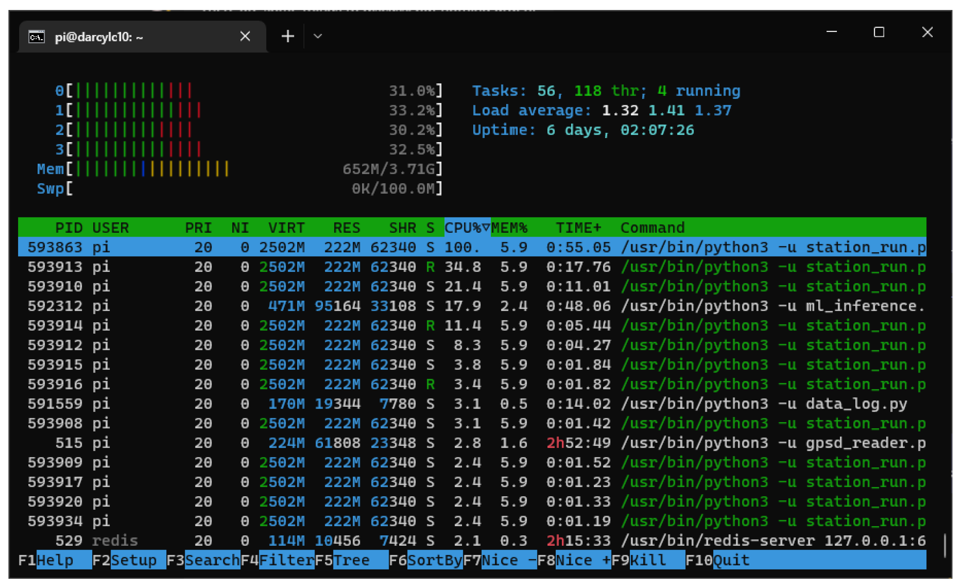Click the terminal icon in the tab

[36, 37]
